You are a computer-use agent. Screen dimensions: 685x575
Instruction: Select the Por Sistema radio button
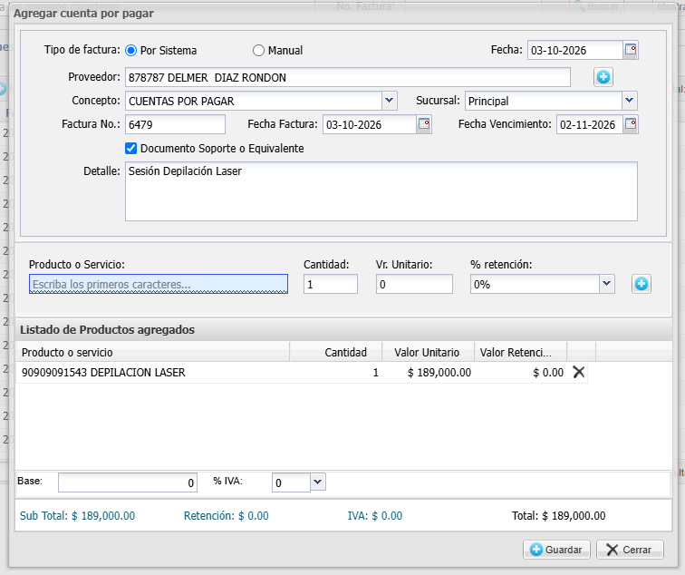(130, 51)
